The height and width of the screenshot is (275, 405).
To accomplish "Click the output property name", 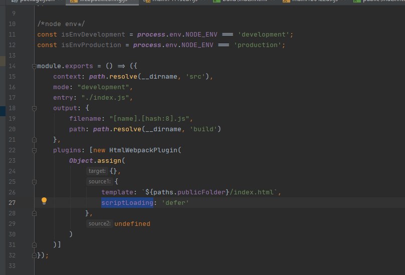I will (65, 108).
